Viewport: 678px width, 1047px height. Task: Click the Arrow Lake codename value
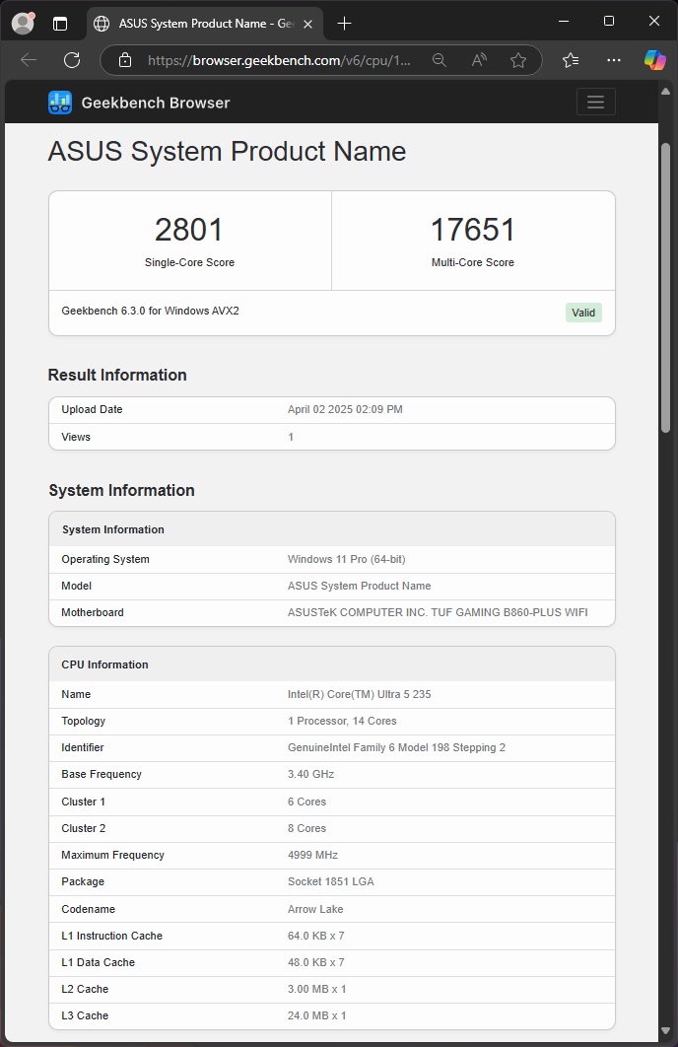point(315,909)
